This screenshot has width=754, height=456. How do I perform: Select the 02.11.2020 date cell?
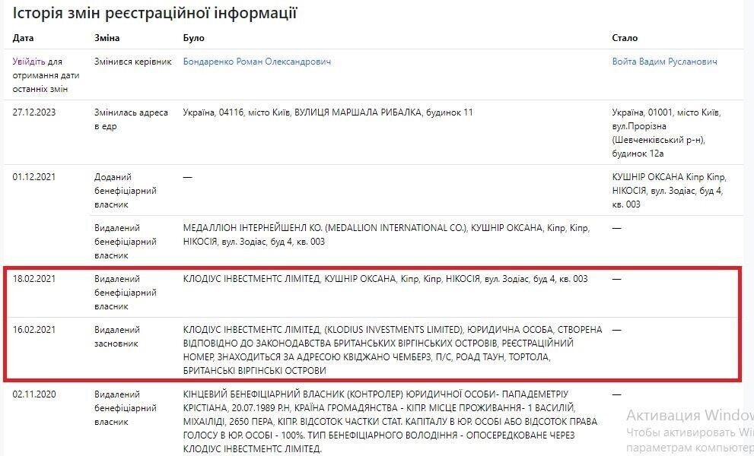(34, 394)
